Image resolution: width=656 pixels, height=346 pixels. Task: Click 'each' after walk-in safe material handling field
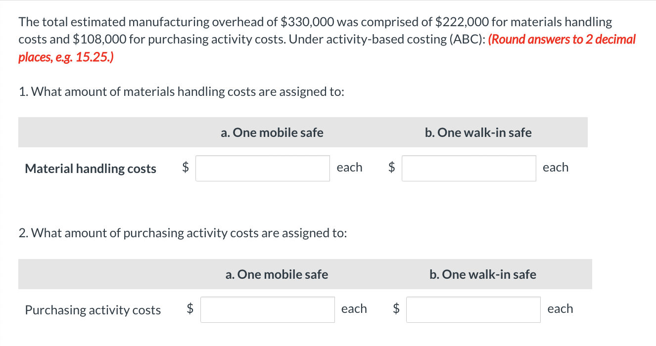[x=556, y=168]
